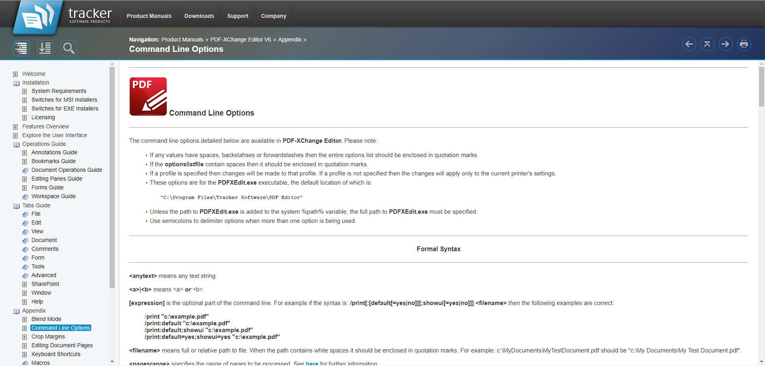Click sidebar scrollbar down arrow
The image size is (765, 366).
pos(112,362)
